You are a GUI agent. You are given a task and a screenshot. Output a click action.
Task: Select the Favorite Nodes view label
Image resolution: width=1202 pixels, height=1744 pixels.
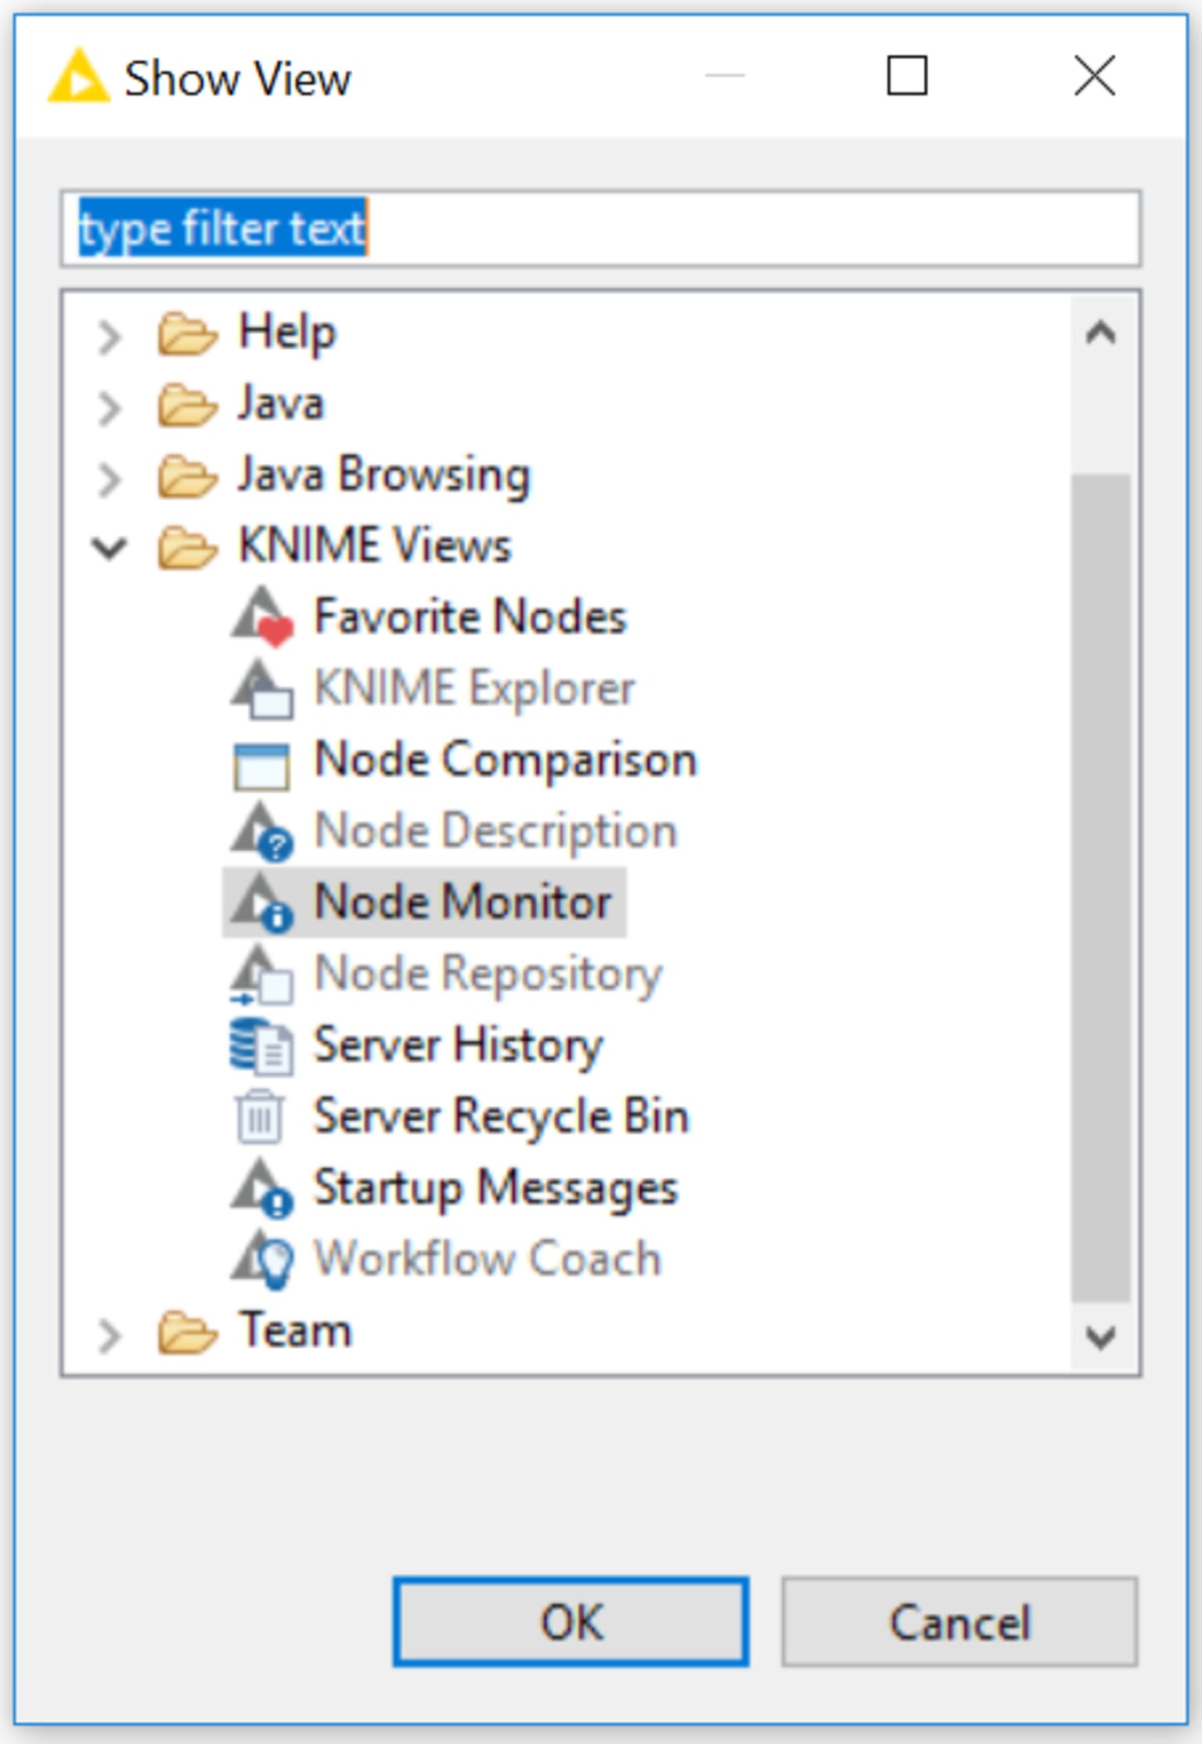pos(470,616)
